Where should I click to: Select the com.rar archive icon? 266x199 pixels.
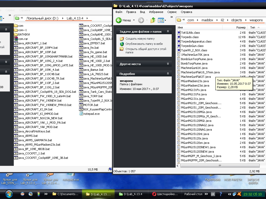[x=16, y=39]
